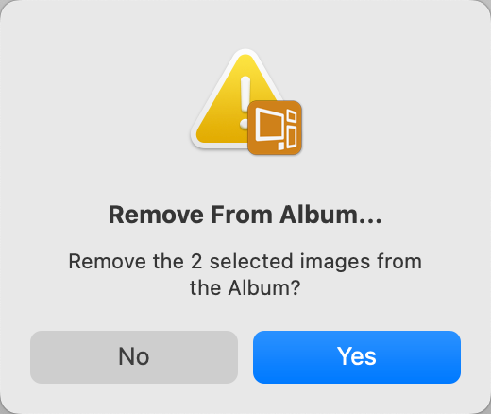Click the word "Remove" in the bold title

tap(156, 215)
